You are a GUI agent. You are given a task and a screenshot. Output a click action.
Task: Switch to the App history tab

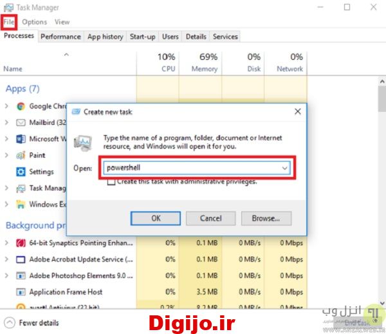(x=106, y=37)
